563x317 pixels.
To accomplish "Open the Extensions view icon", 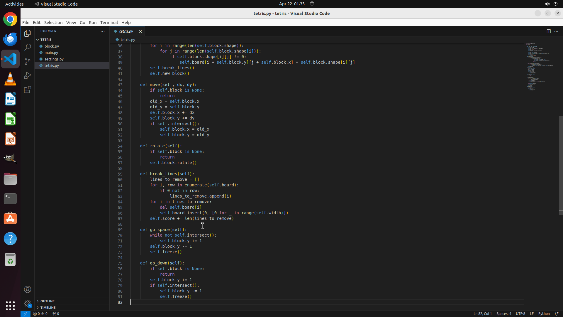I will (28, 90).
